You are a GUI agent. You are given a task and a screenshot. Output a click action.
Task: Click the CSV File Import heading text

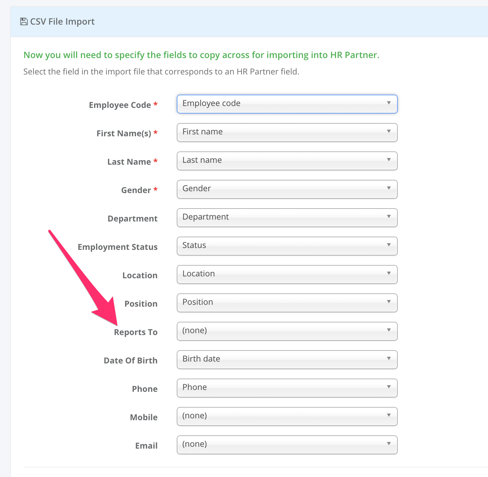(x=62, y=21)
